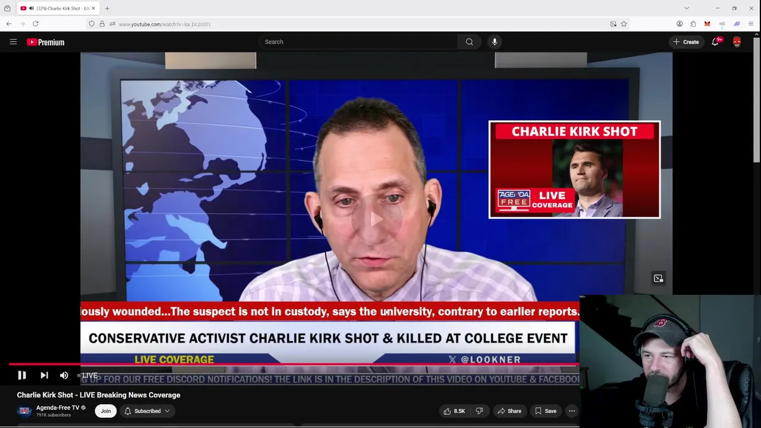Image resolution: width=761 pixels, height=428 pixels.
Task: Open more actions three-dot menu
Action: click(572, 411)
